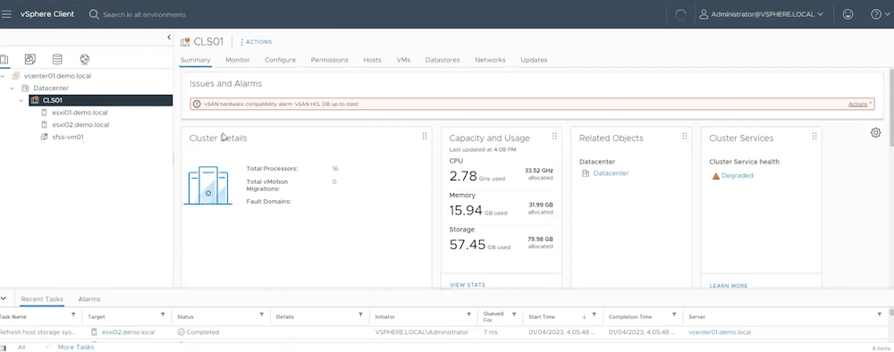Collapse the Datacenter tree node
This screenshot has width=894, height=352.
[x=12, y=88]
